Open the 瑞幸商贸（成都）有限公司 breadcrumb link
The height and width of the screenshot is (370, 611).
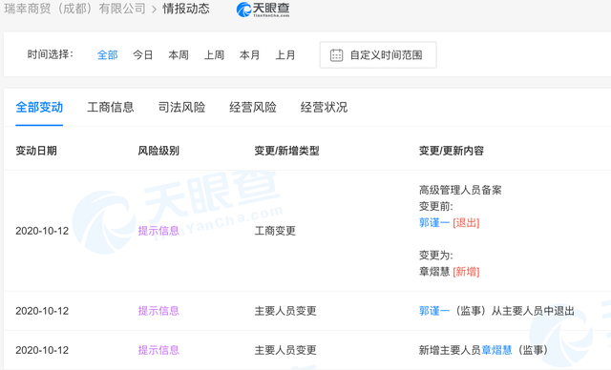coord(74,9)
